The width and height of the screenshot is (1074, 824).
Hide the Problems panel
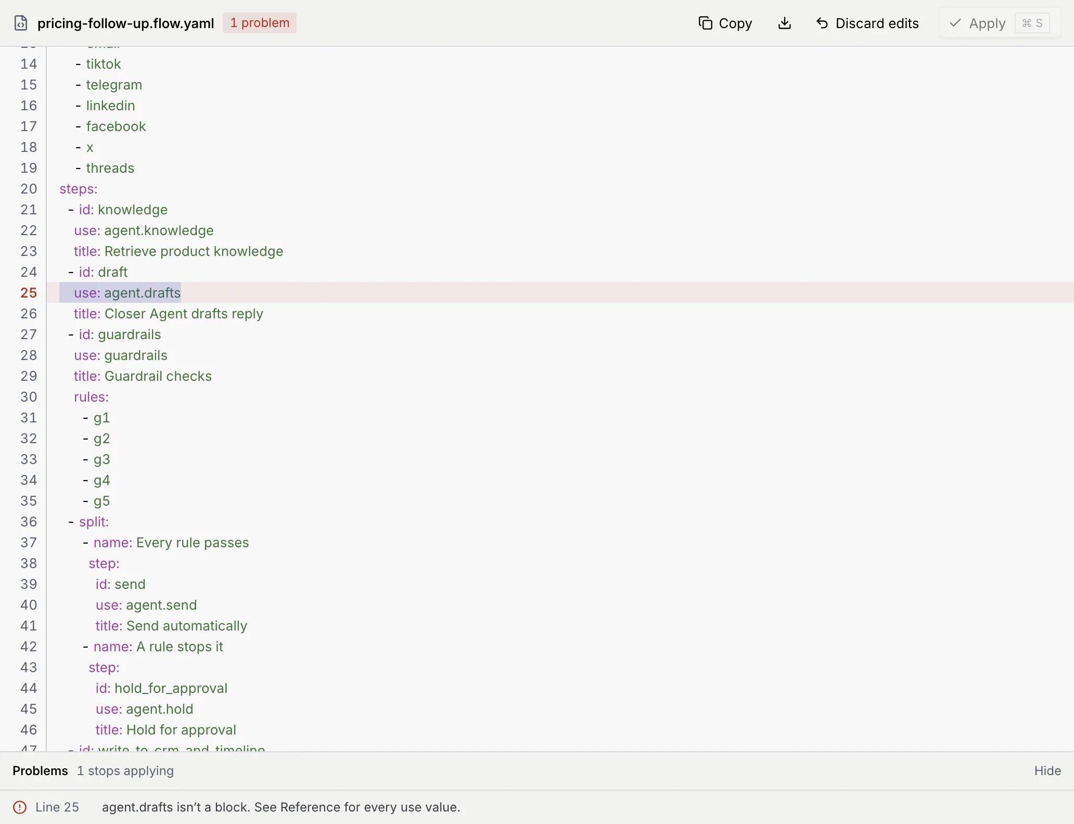pyautogui.click(x=1047, y=770)
